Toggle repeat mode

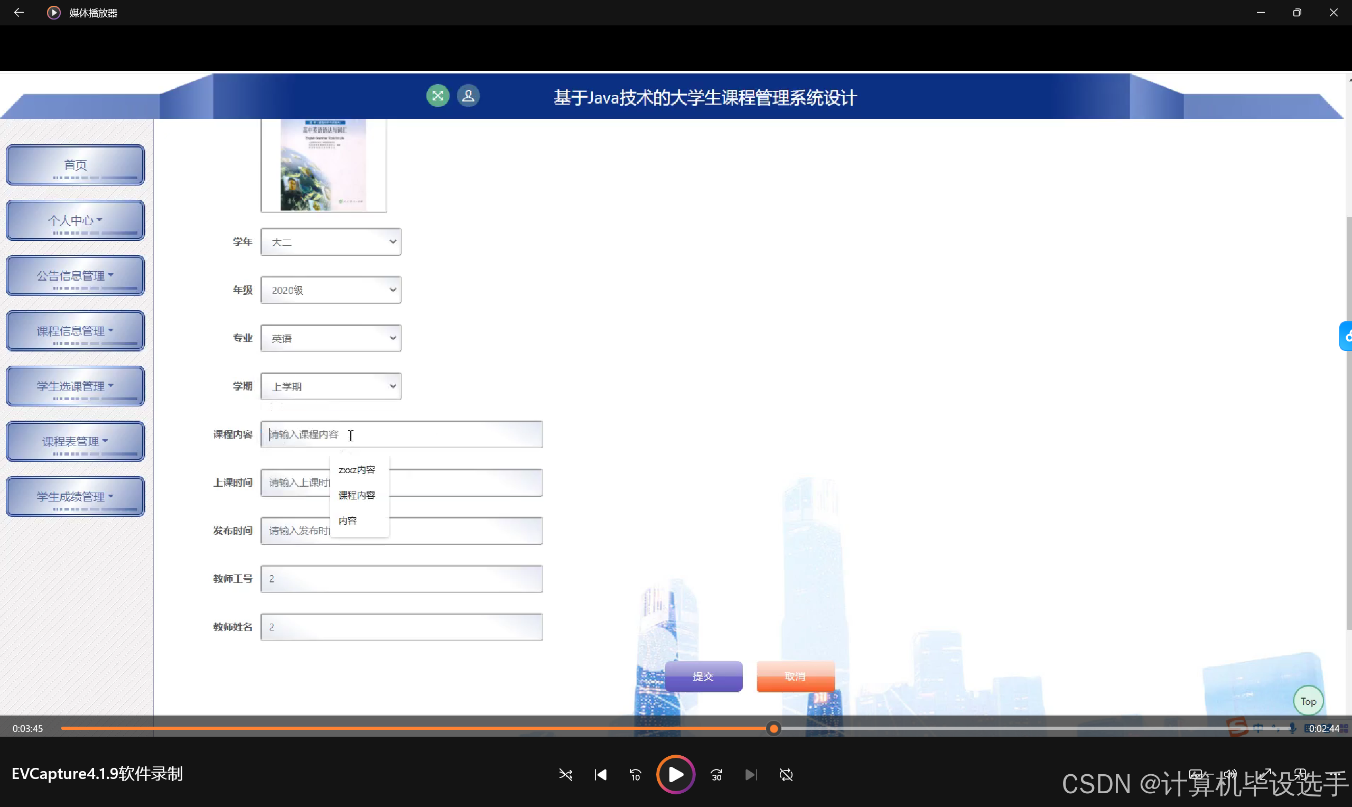point(786,774)
